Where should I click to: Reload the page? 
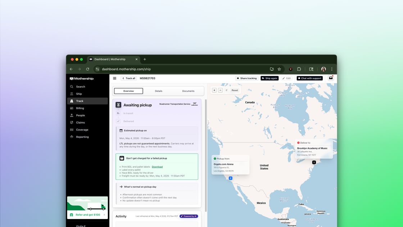(88, 69)
